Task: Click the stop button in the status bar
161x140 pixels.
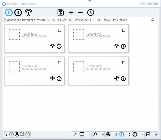Action: point(17,134)
